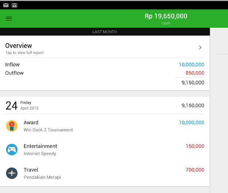The height and width of the screenshot is (193, 228).
Task: Click the Friday April 2015 date header
Action: (29, 106)
